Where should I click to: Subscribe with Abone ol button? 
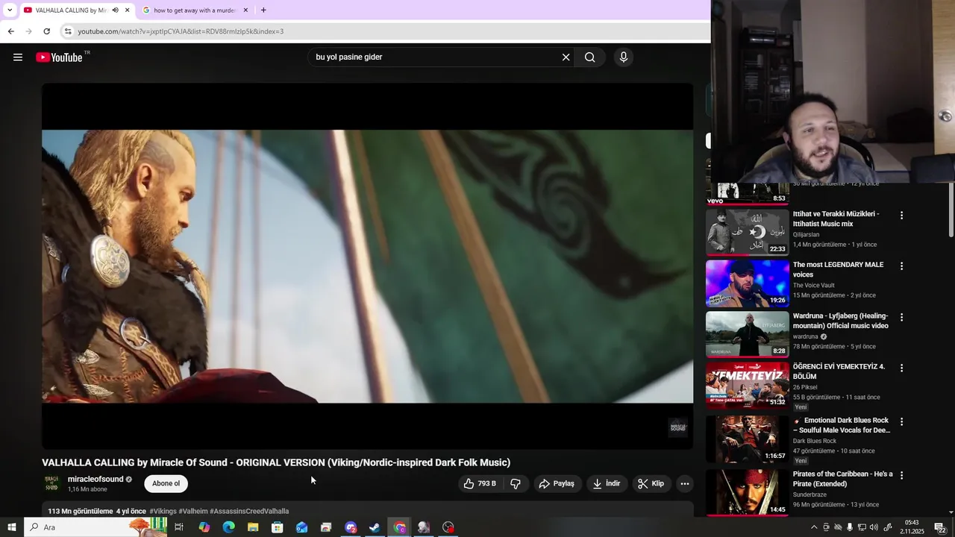point(166,483)
